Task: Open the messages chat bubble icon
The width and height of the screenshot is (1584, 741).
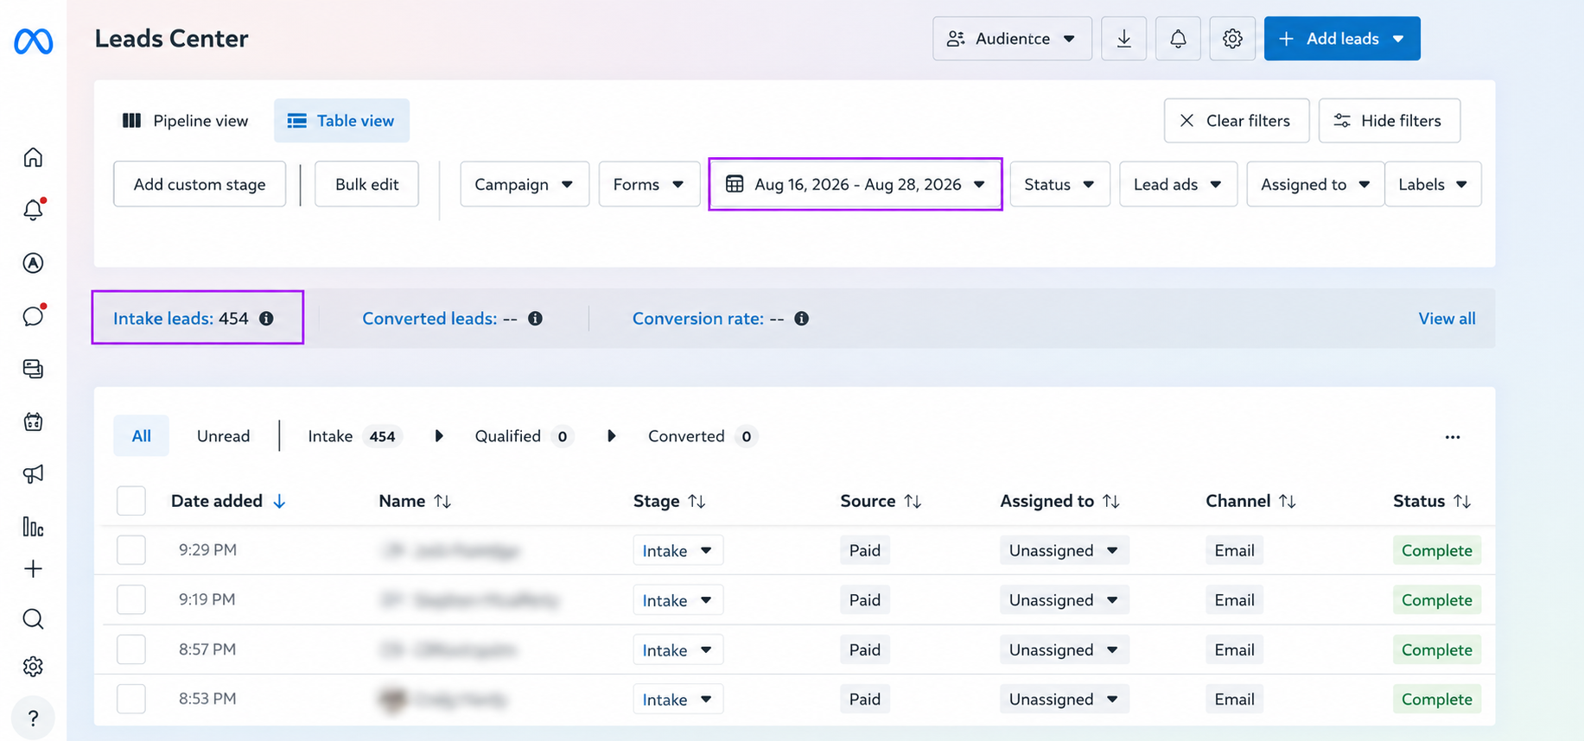Action: pos(33,316)
